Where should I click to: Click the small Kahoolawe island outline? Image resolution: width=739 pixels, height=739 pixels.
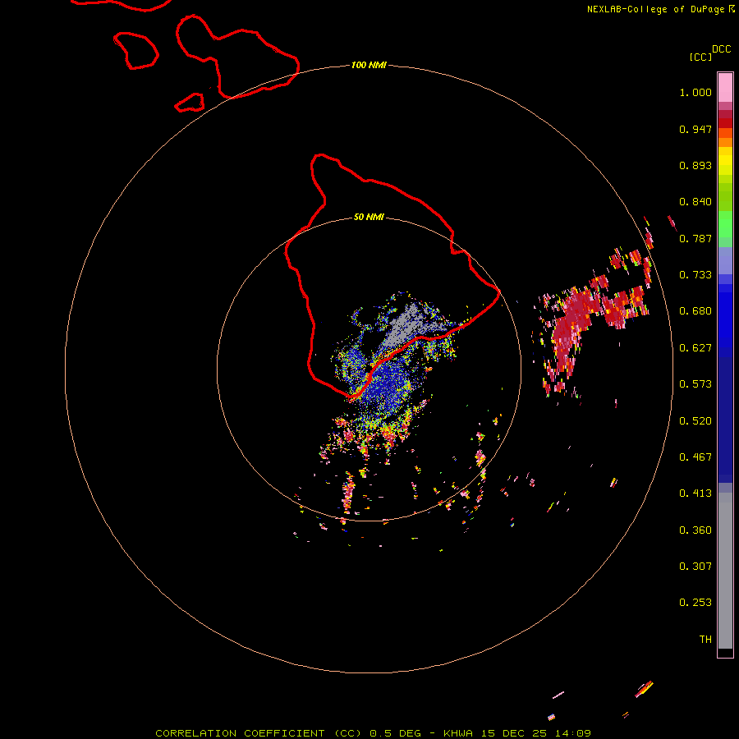[190, 103]
